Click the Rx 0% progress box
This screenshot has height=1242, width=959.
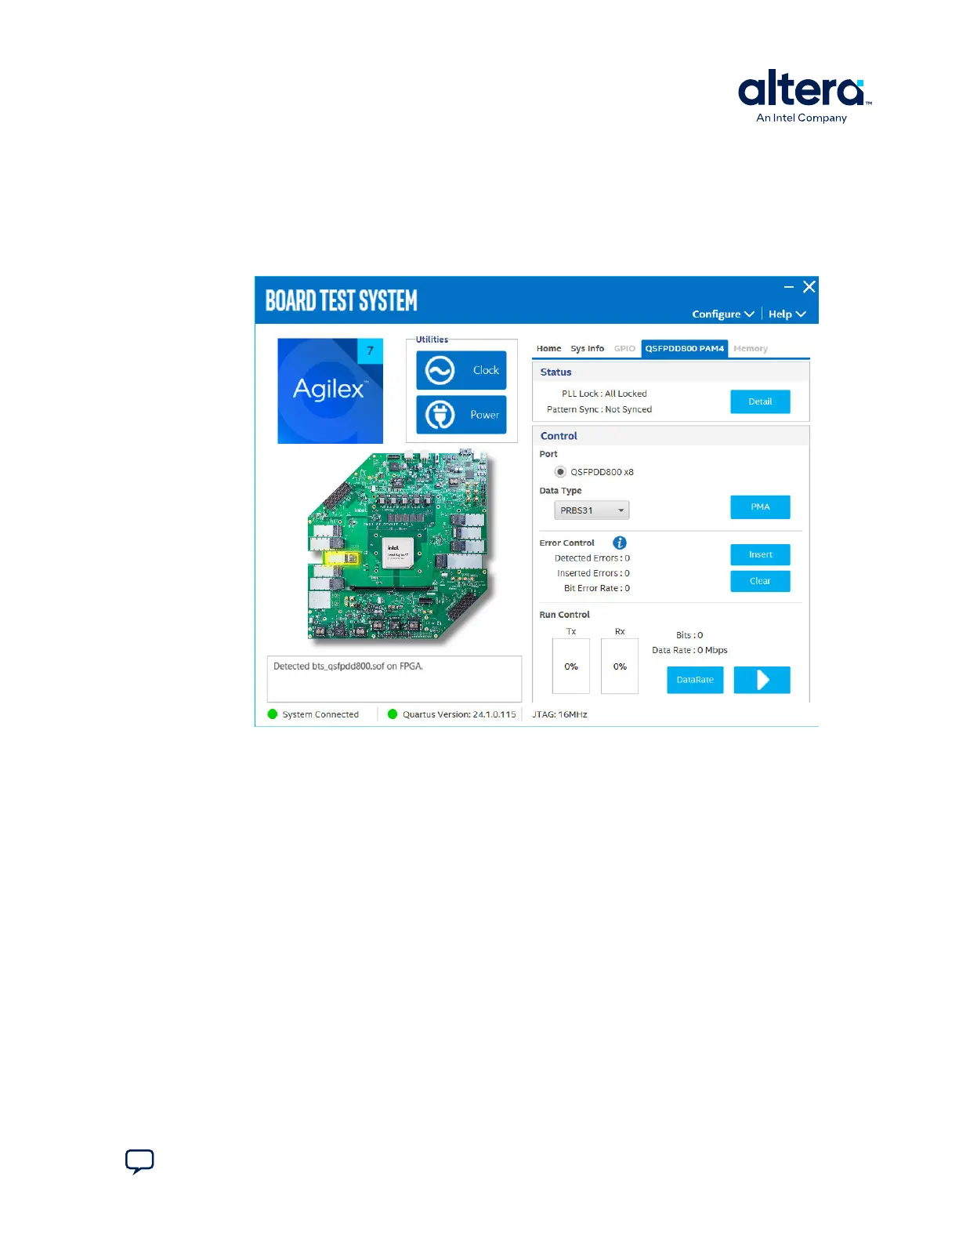[620, 666]
